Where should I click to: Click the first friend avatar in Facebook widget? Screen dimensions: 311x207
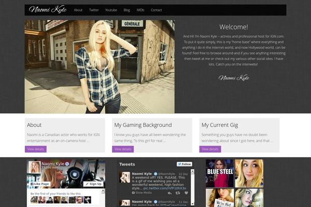coord(34,200)
